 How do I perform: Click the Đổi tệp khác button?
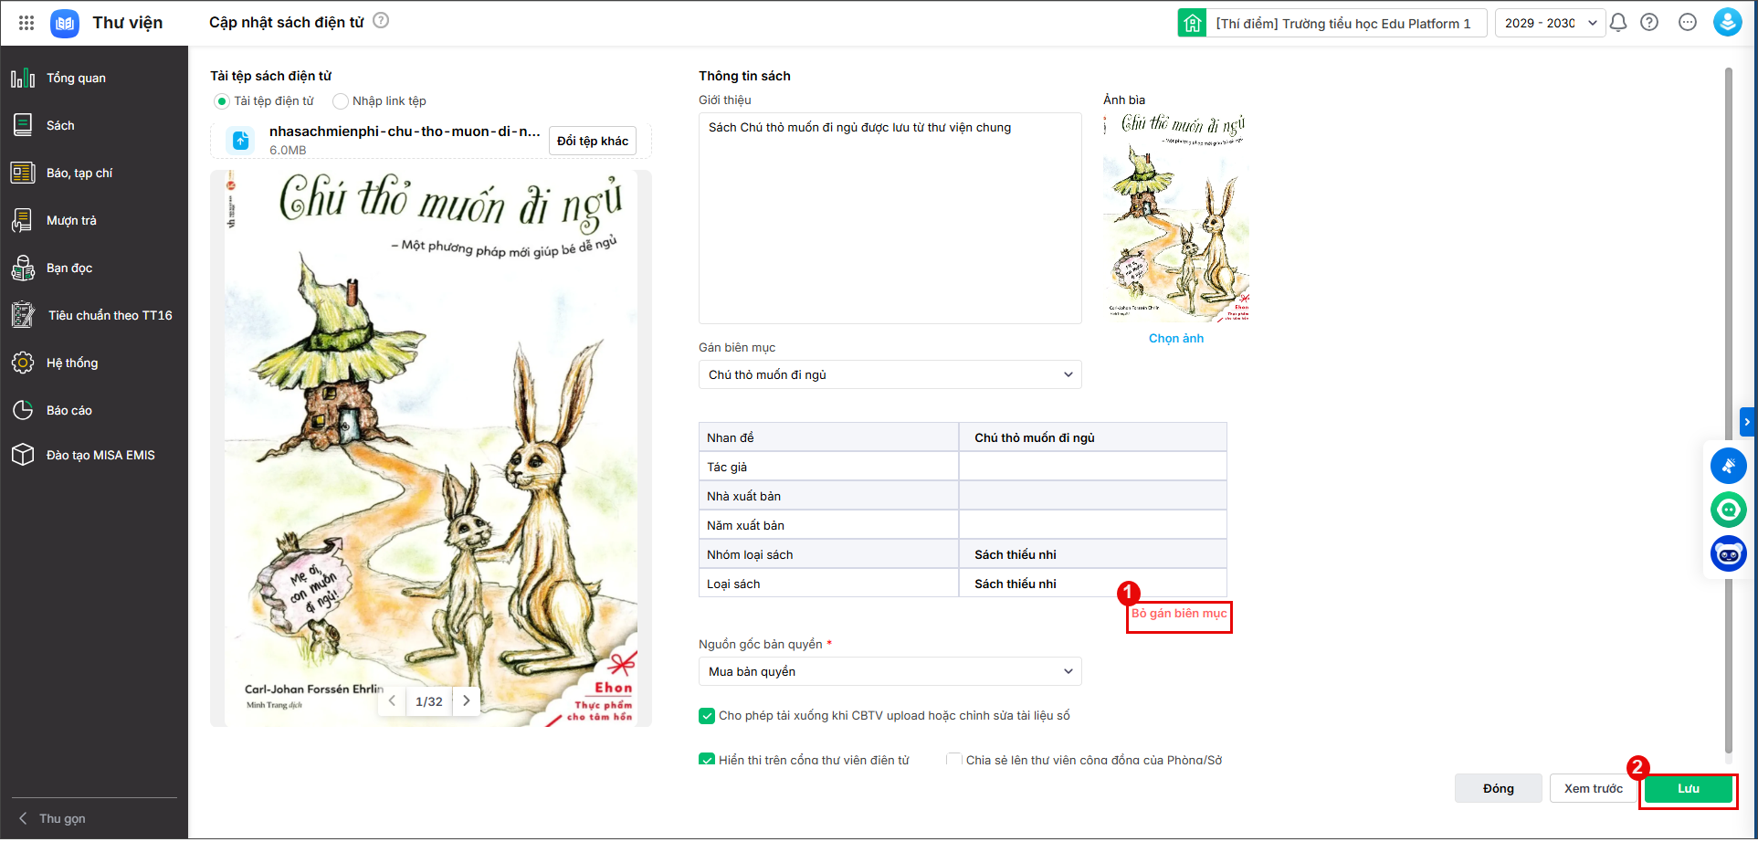pos(593,141)
